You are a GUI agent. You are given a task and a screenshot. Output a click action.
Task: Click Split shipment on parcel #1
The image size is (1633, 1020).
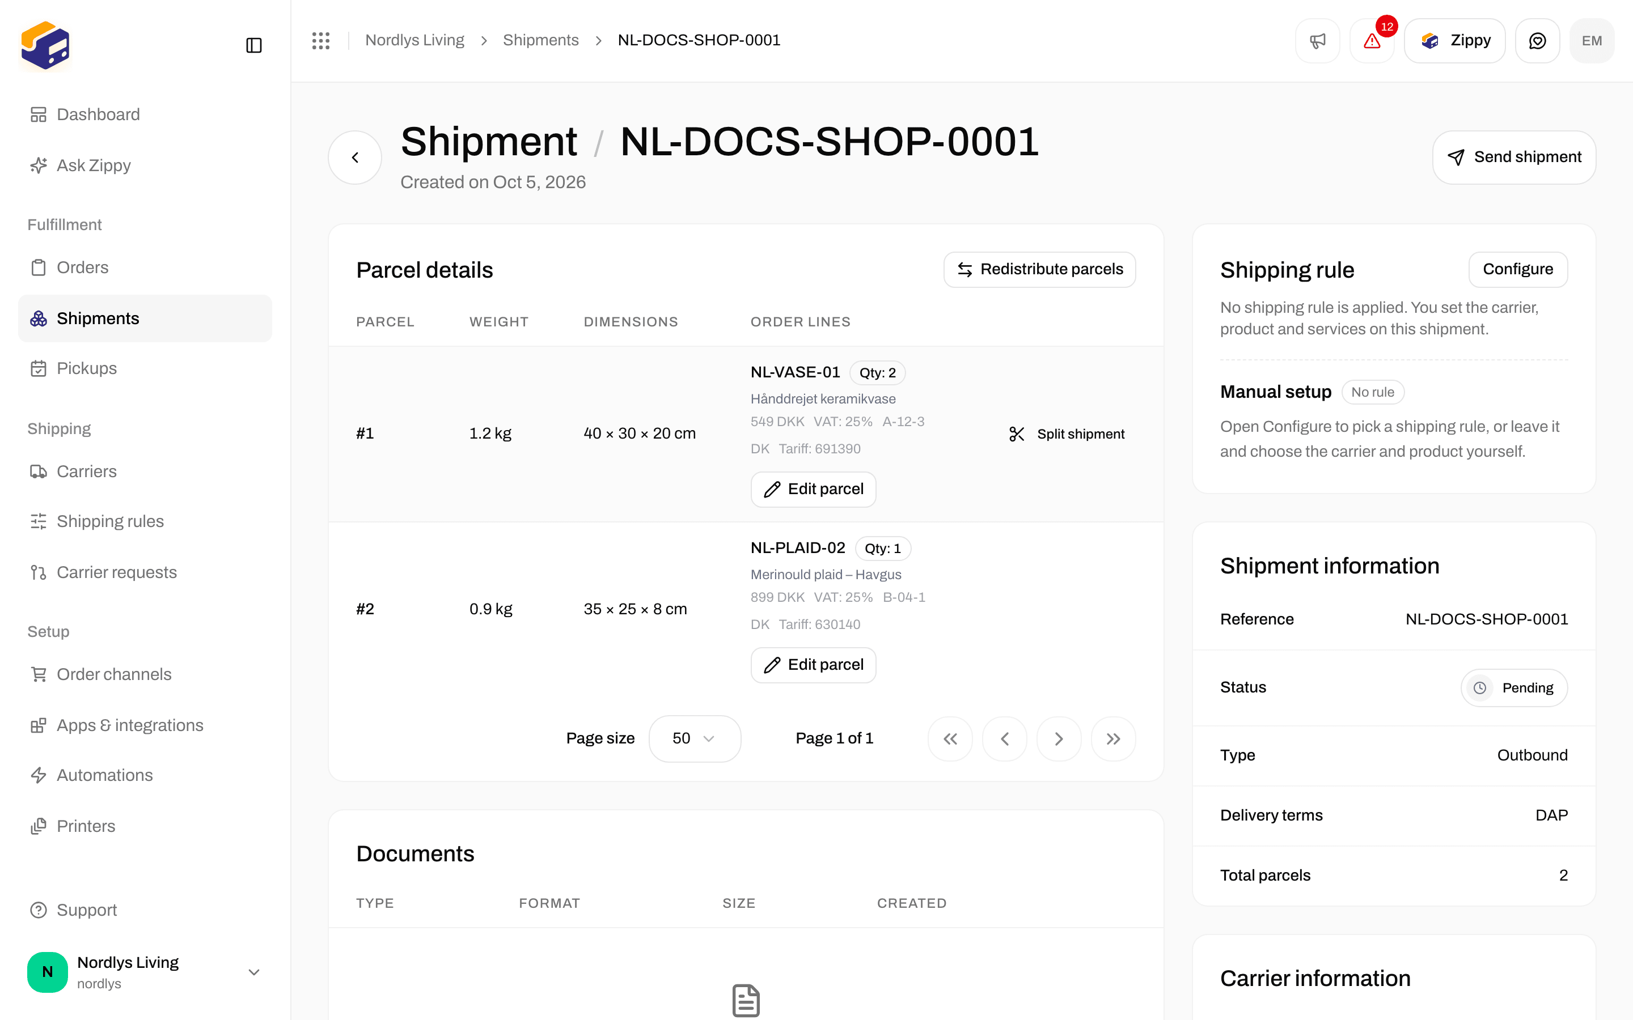point(1066,433)
